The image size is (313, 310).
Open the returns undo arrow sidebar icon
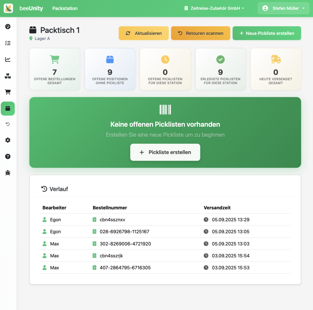[x=8, y=124]
